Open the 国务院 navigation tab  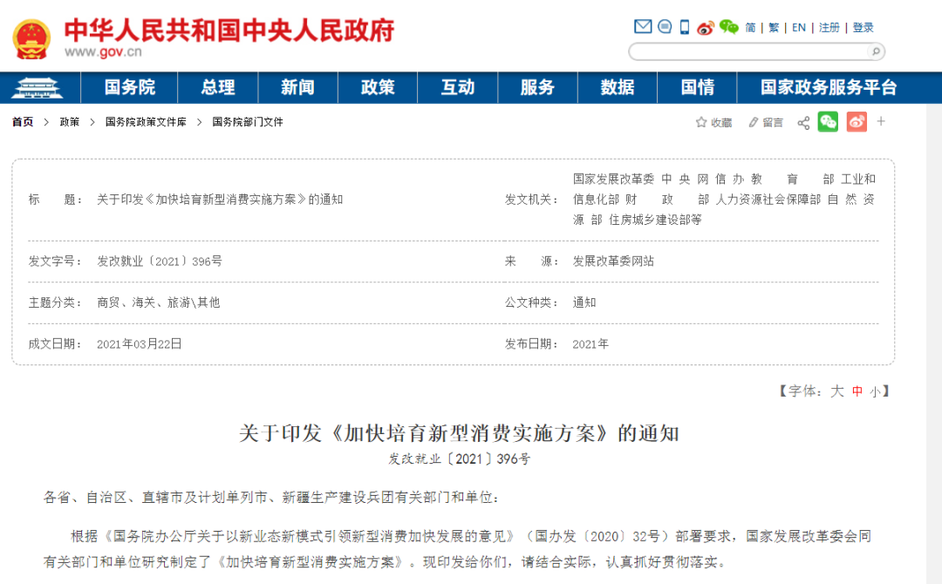[x=129, y=87]
